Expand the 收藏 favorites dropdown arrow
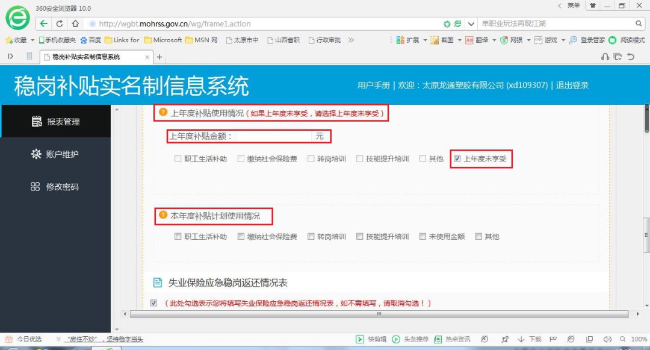Screen dimensions: 650x350 point(32,40)
